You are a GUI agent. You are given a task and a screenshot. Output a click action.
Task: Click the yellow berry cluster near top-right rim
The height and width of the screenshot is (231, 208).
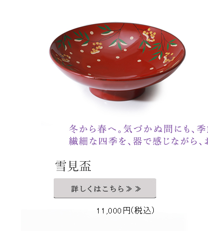pos(149,35)
